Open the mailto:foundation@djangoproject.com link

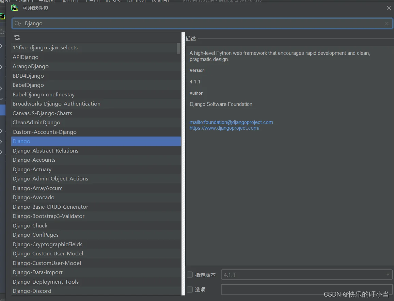pos(231,122)
